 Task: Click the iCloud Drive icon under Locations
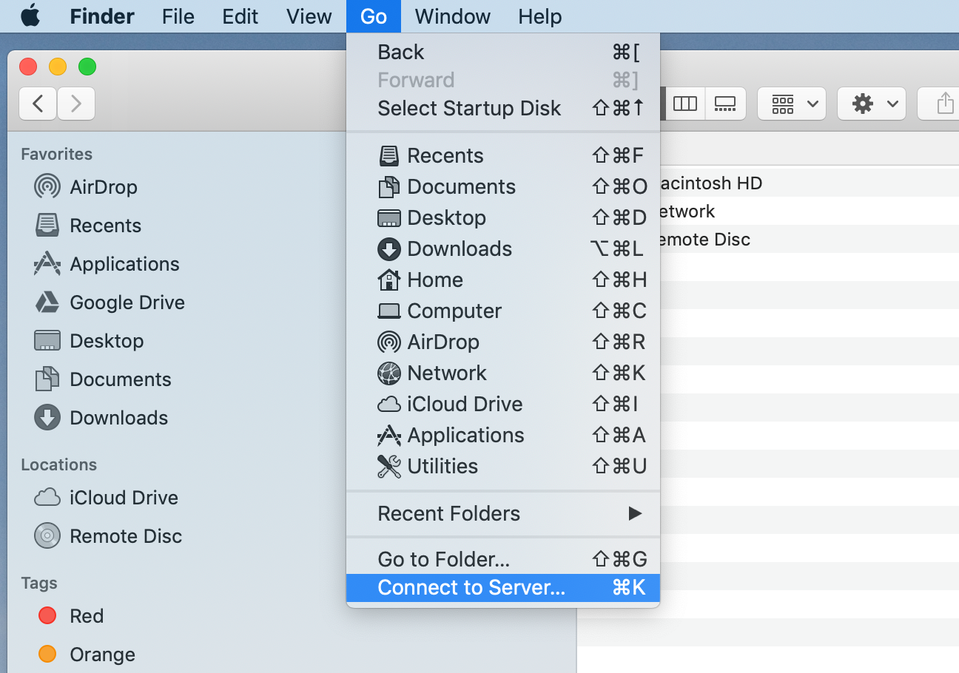(x=47, y=498)
